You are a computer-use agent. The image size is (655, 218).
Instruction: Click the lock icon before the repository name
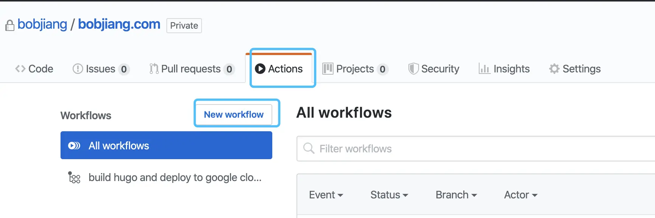click(9, 25)
